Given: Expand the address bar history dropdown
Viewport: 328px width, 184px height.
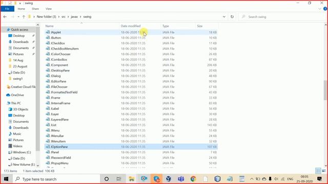Looking at the screenshot, I should 224,17.
